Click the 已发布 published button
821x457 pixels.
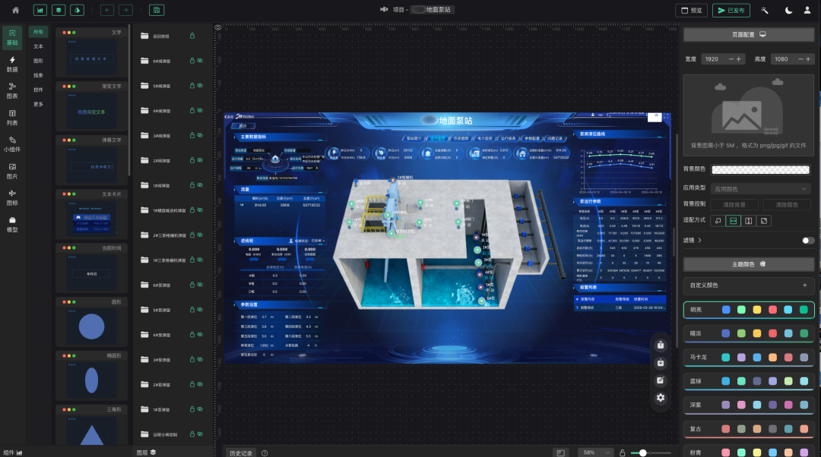731,10
